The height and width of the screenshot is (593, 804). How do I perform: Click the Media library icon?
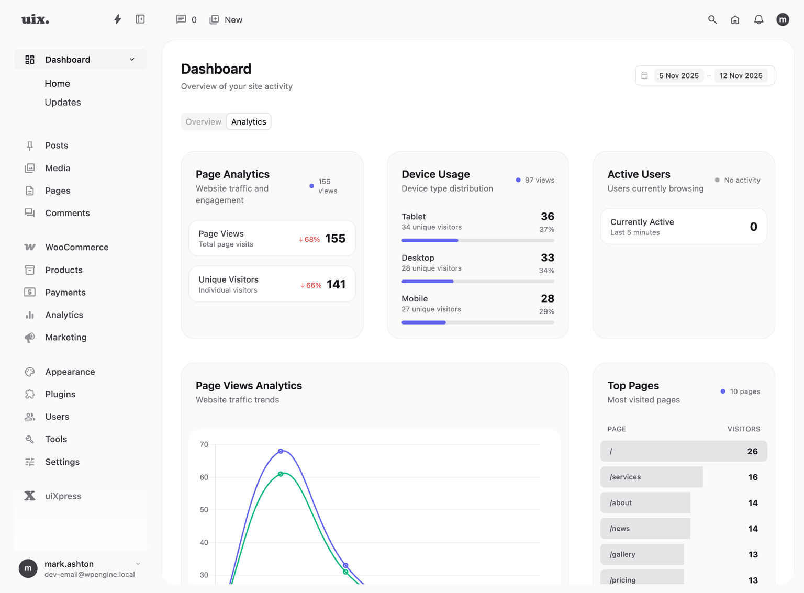point(30,168)
